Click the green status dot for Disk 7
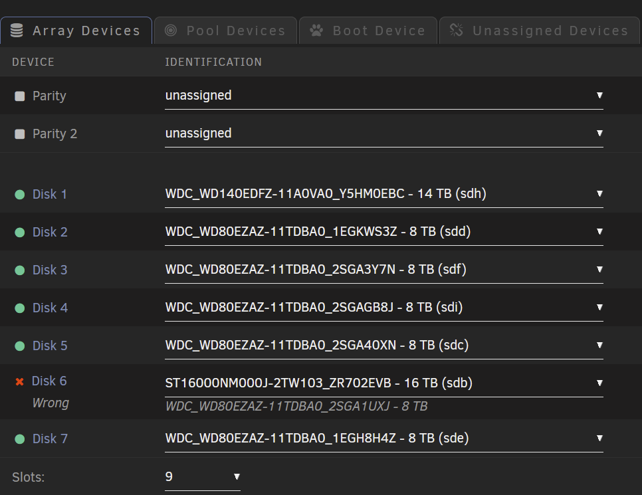The height and width of the screenshot is (495, 642). click(20, 439)
